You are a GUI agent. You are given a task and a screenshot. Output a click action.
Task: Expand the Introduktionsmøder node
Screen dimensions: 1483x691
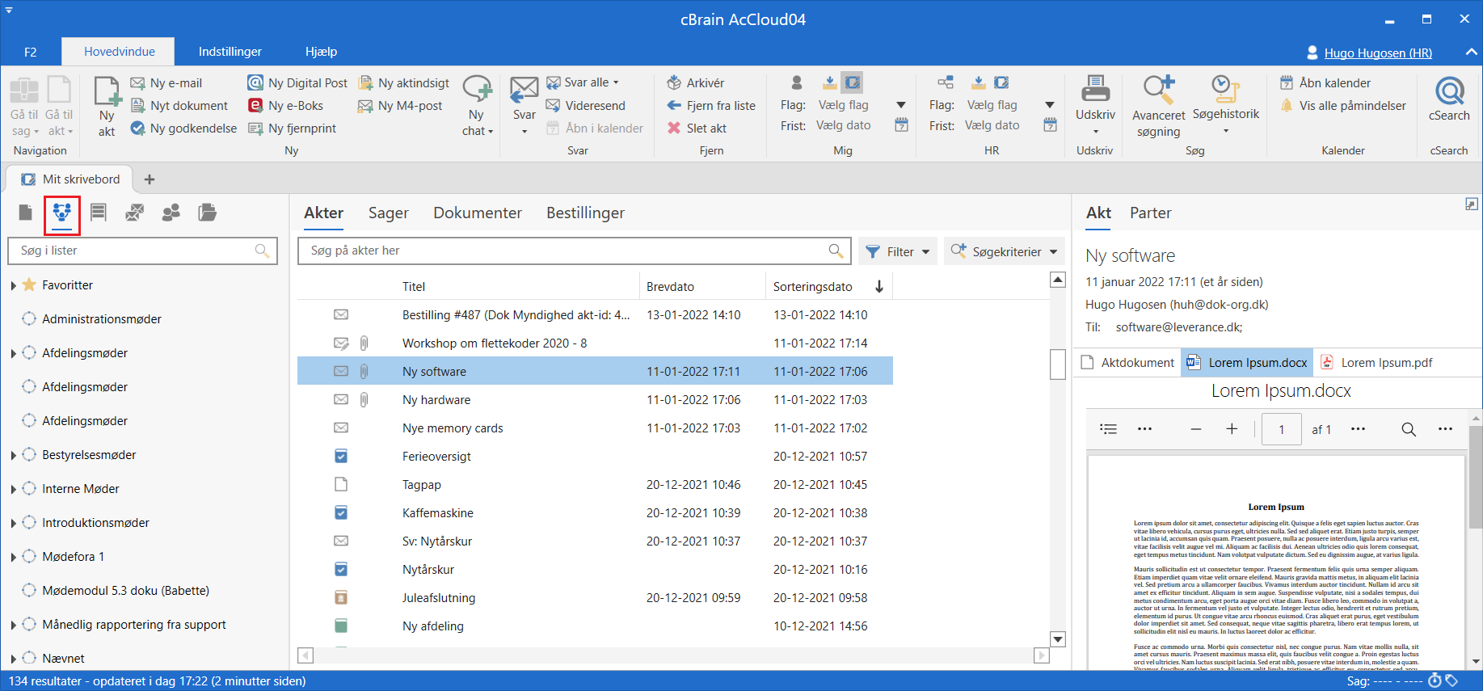pos(14,523)
